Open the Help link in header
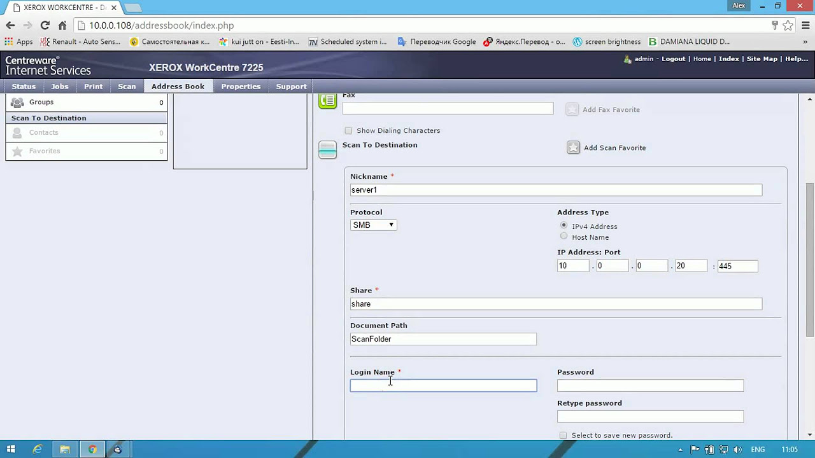This screenshot has height=458, width=815. tap(797, 59)
